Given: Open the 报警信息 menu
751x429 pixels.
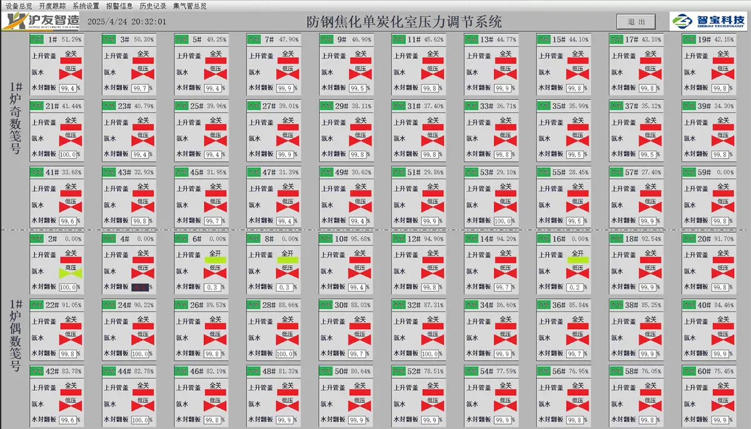Looking at the screenshot, I should coord(119,6).
